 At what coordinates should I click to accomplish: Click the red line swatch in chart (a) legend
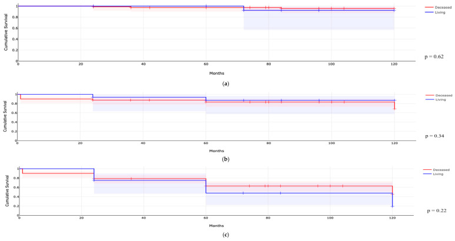pos(429,8)
